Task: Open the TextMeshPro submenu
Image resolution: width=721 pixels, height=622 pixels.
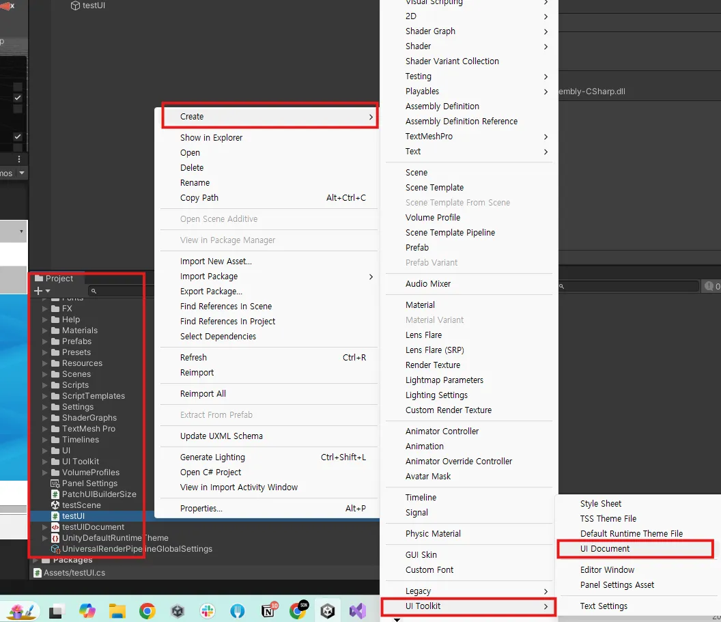Action: pyautogui.click(x=469, y=136)
